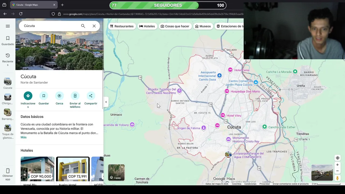345x194 pixels.
Task: Click the search magnifier icon
Action: [83, 26]
